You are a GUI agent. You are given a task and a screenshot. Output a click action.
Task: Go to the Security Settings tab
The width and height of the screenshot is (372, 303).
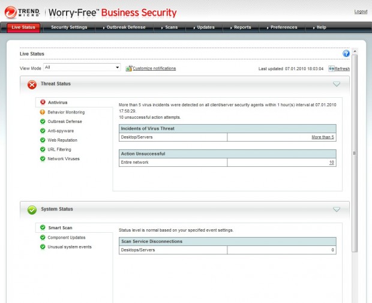point(69,27)
